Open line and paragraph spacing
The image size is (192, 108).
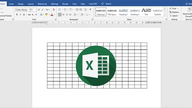point(75,15)
